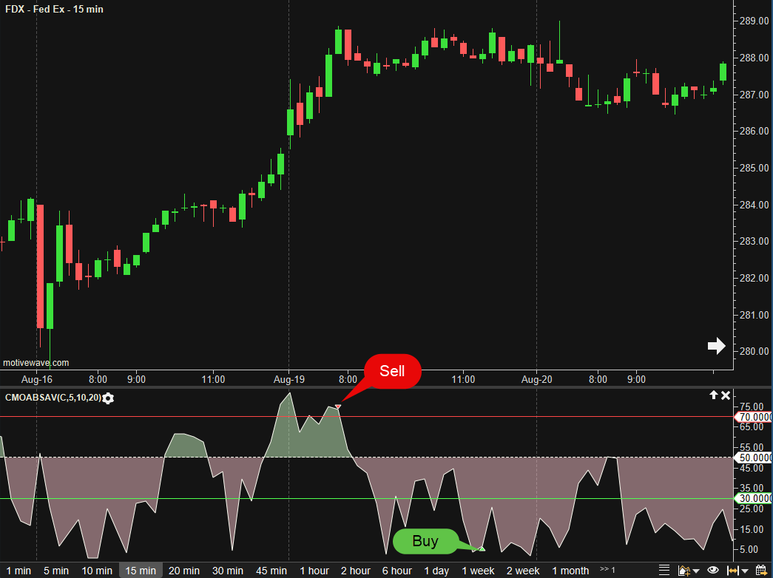This screenshot has width=773, height=578.
Task: Open the go-to-date calendar icon
Action: pos(760,570)
